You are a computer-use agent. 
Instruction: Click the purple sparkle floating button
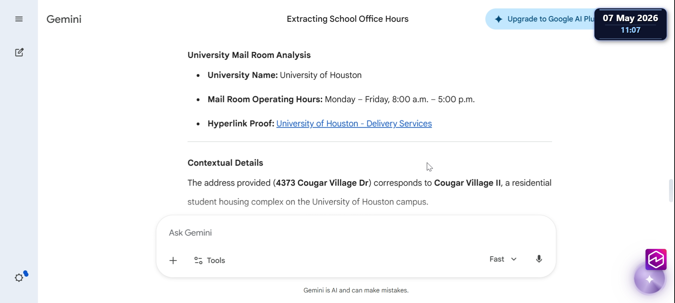pyautogui.click(x=649, y=279)
